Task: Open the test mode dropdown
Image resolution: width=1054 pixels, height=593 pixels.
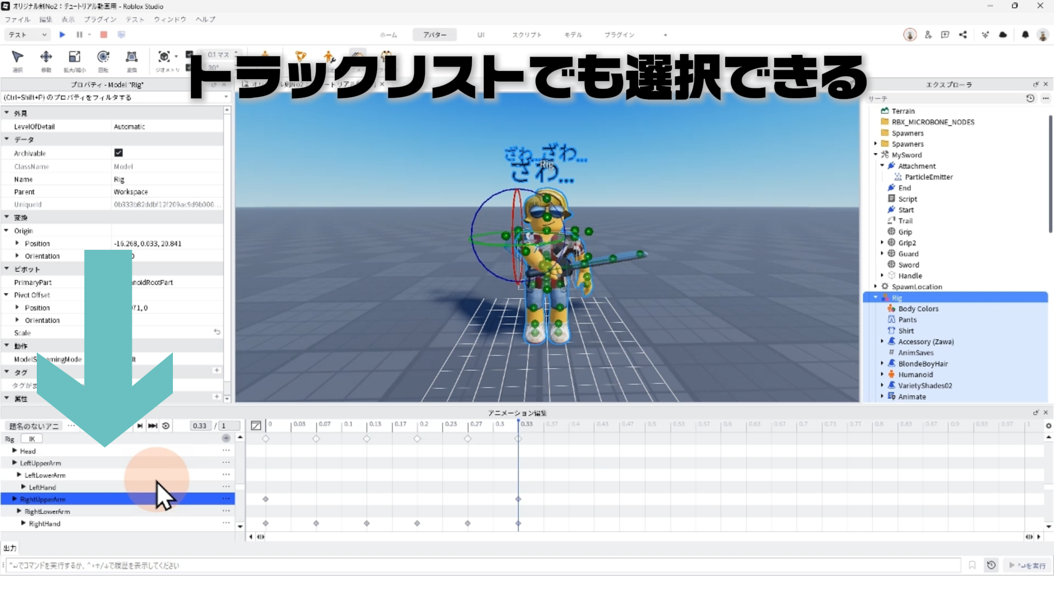Action: point(27,35)
